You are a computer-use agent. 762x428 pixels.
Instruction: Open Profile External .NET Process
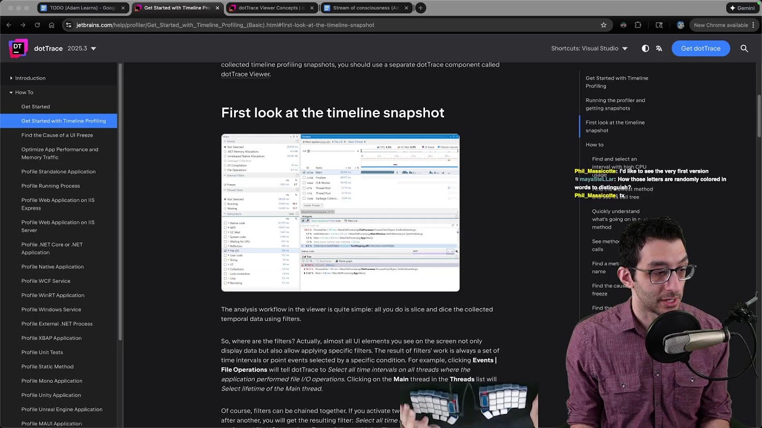[x=57, y=324]
